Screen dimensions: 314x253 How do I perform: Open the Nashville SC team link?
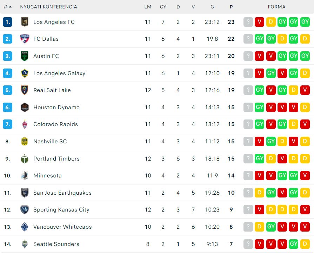(x=50, y=142)
